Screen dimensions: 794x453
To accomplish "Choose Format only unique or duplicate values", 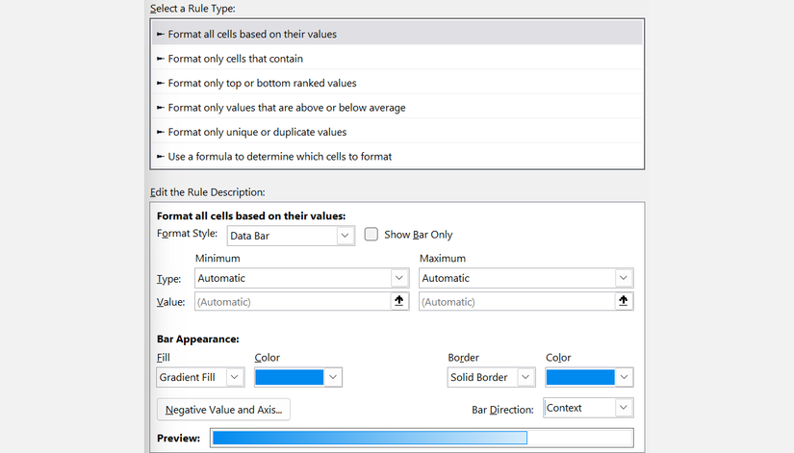I will 257,132.
